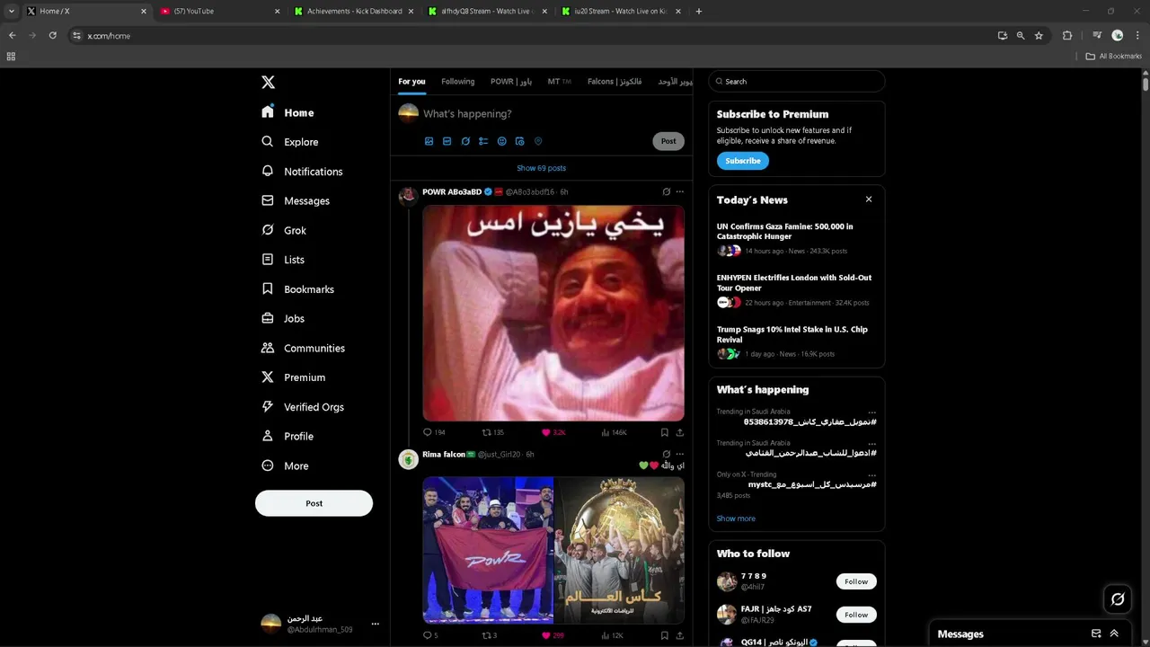Viewport: 1150px width, 647px height.
Task: Click the Communities people icon
Action: [267, 348]
